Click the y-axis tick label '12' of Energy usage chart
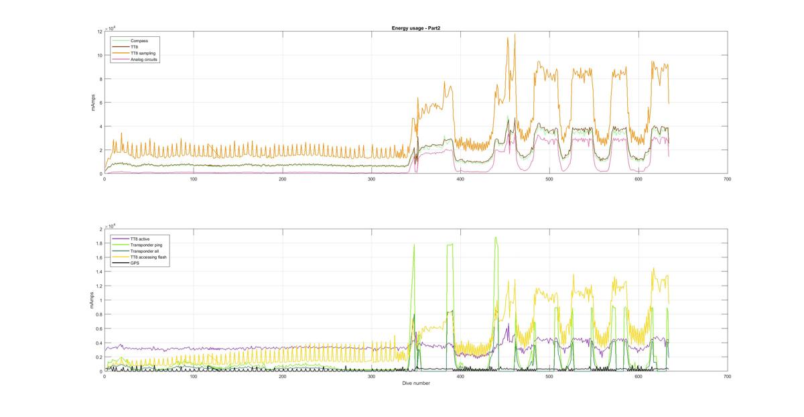Viewport: 804px width, 417px height. click(99, 32)
